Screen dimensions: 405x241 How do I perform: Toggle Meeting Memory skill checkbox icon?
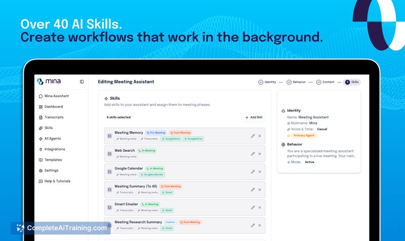click(109, 136)
